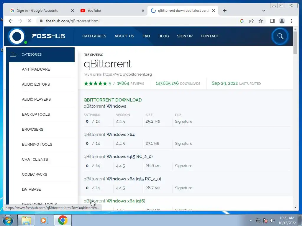Screen dimensions: 302x226
Task: Click the FILE SHARING category label
Action: [93, 55]
